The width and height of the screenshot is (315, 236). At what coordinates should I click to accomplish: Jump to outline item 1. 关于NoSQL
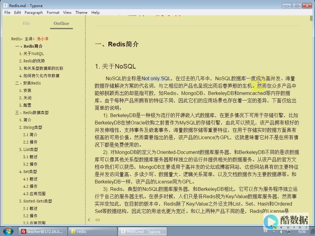click(x=32, y=53)
